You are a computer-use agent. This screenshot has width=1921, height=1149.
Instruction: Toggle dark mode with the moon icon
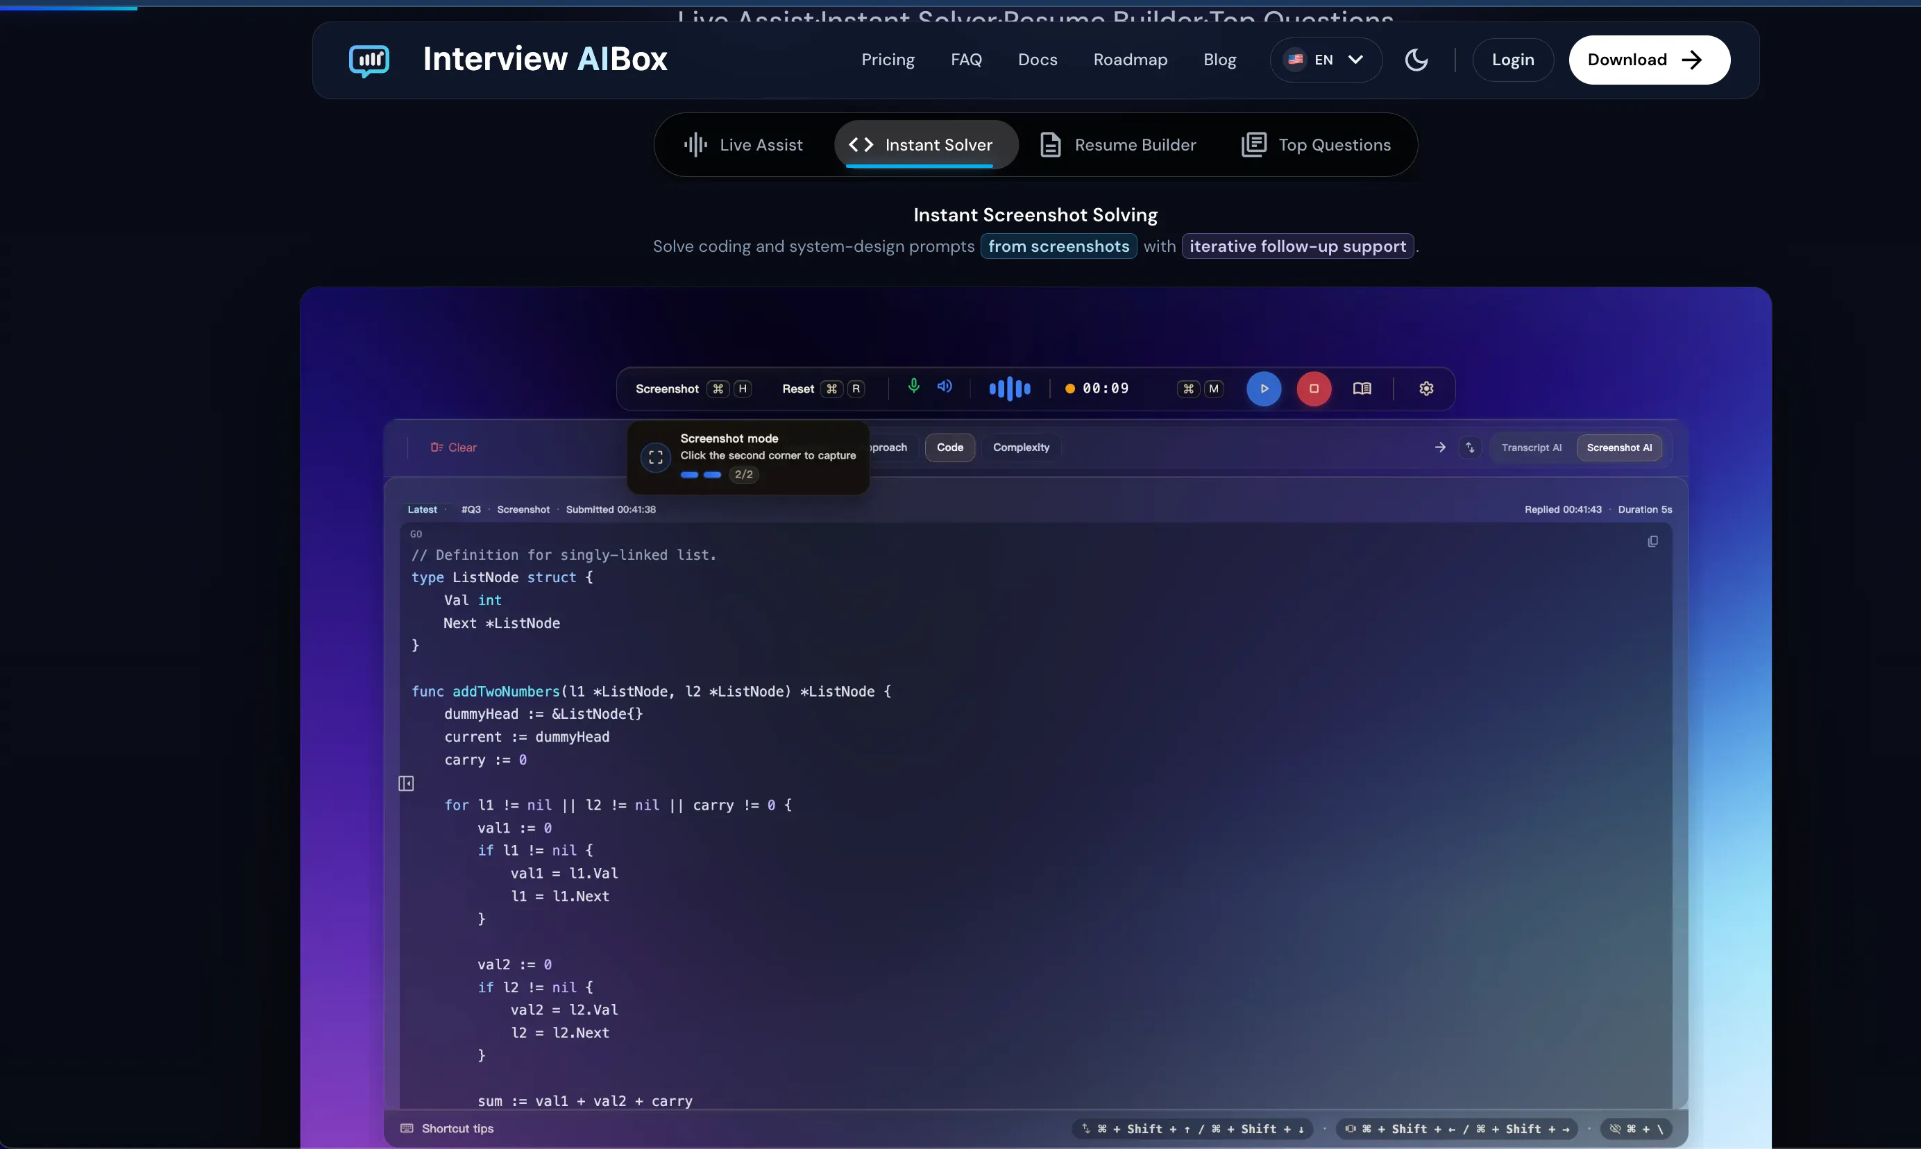pos(1416,60)
